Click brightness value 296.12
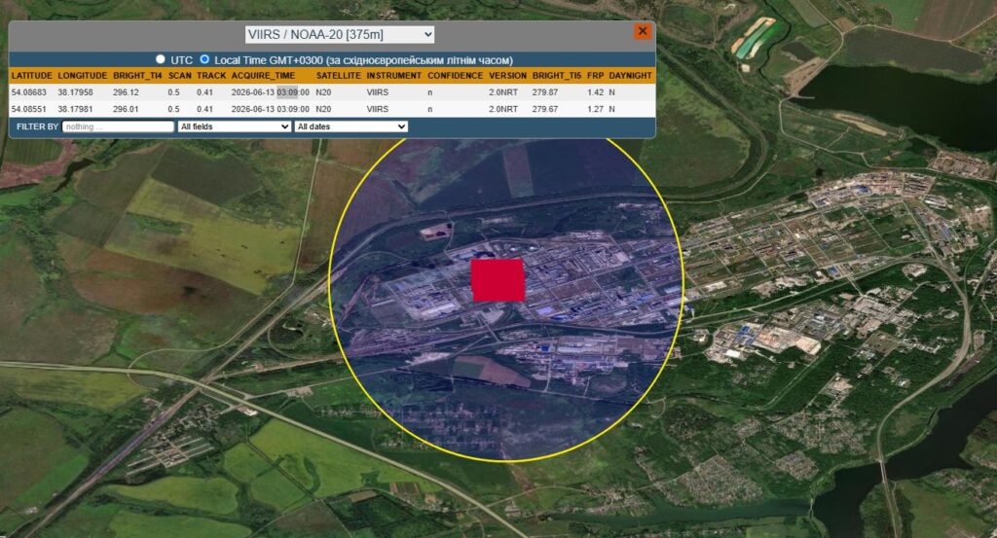The image size is (997, 538). pyautogui.click(x=126, y=92)
